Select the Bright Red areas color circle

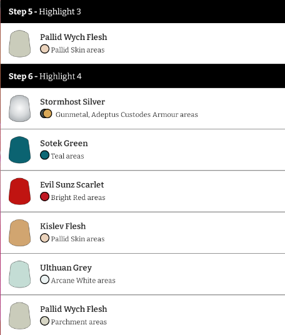[x=44, y=196]
